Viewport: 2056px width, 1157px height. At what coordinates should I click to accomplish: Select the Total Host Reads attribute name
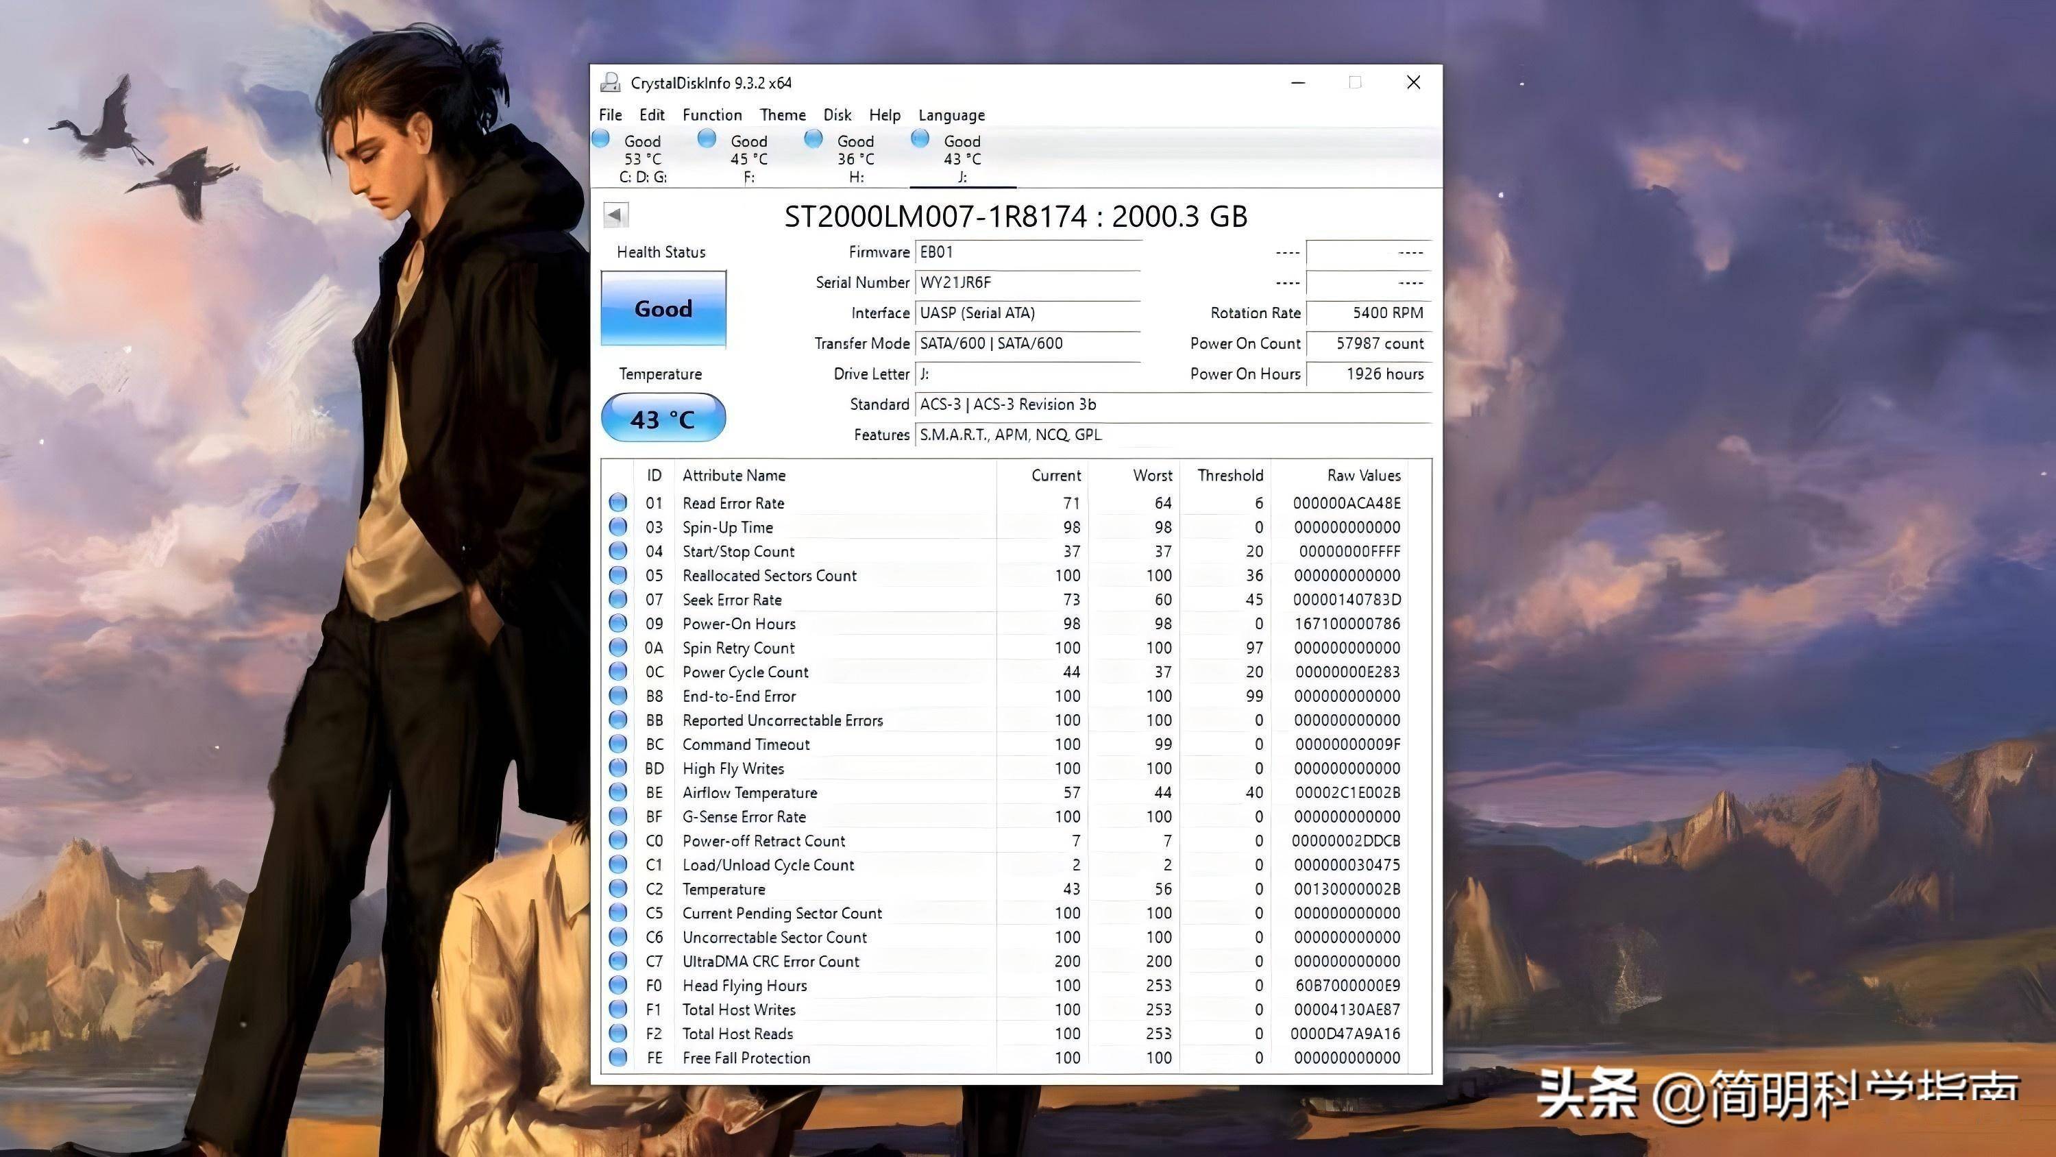coord(737,1033)
